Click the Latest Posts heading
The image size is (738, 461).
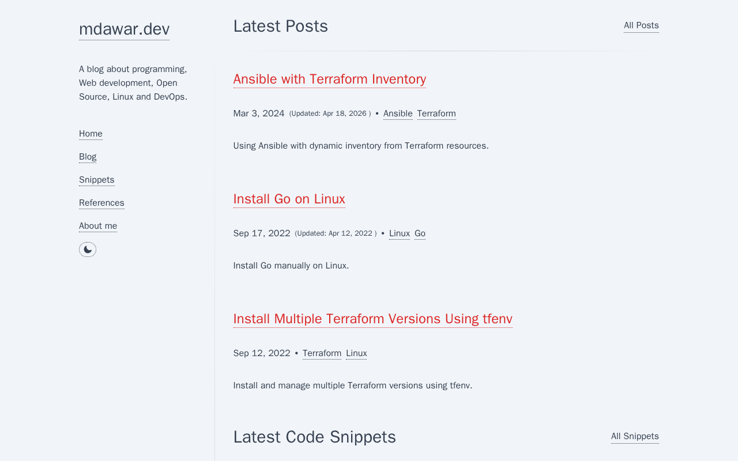281,26
